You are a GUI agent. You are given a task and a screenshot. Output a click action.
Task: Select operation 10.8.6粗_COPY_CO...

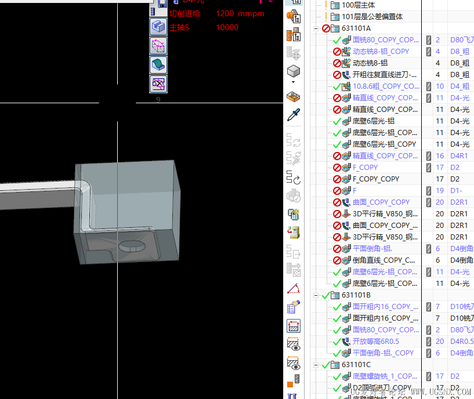pos(386,86)
